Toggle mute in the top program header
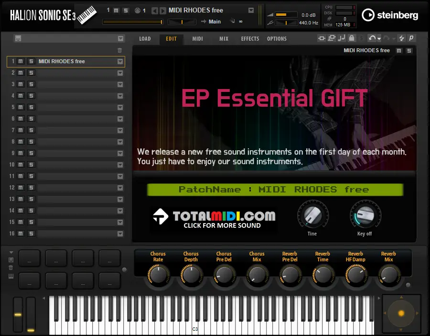Viewport: 430px width, 336px height. [116, 11]
